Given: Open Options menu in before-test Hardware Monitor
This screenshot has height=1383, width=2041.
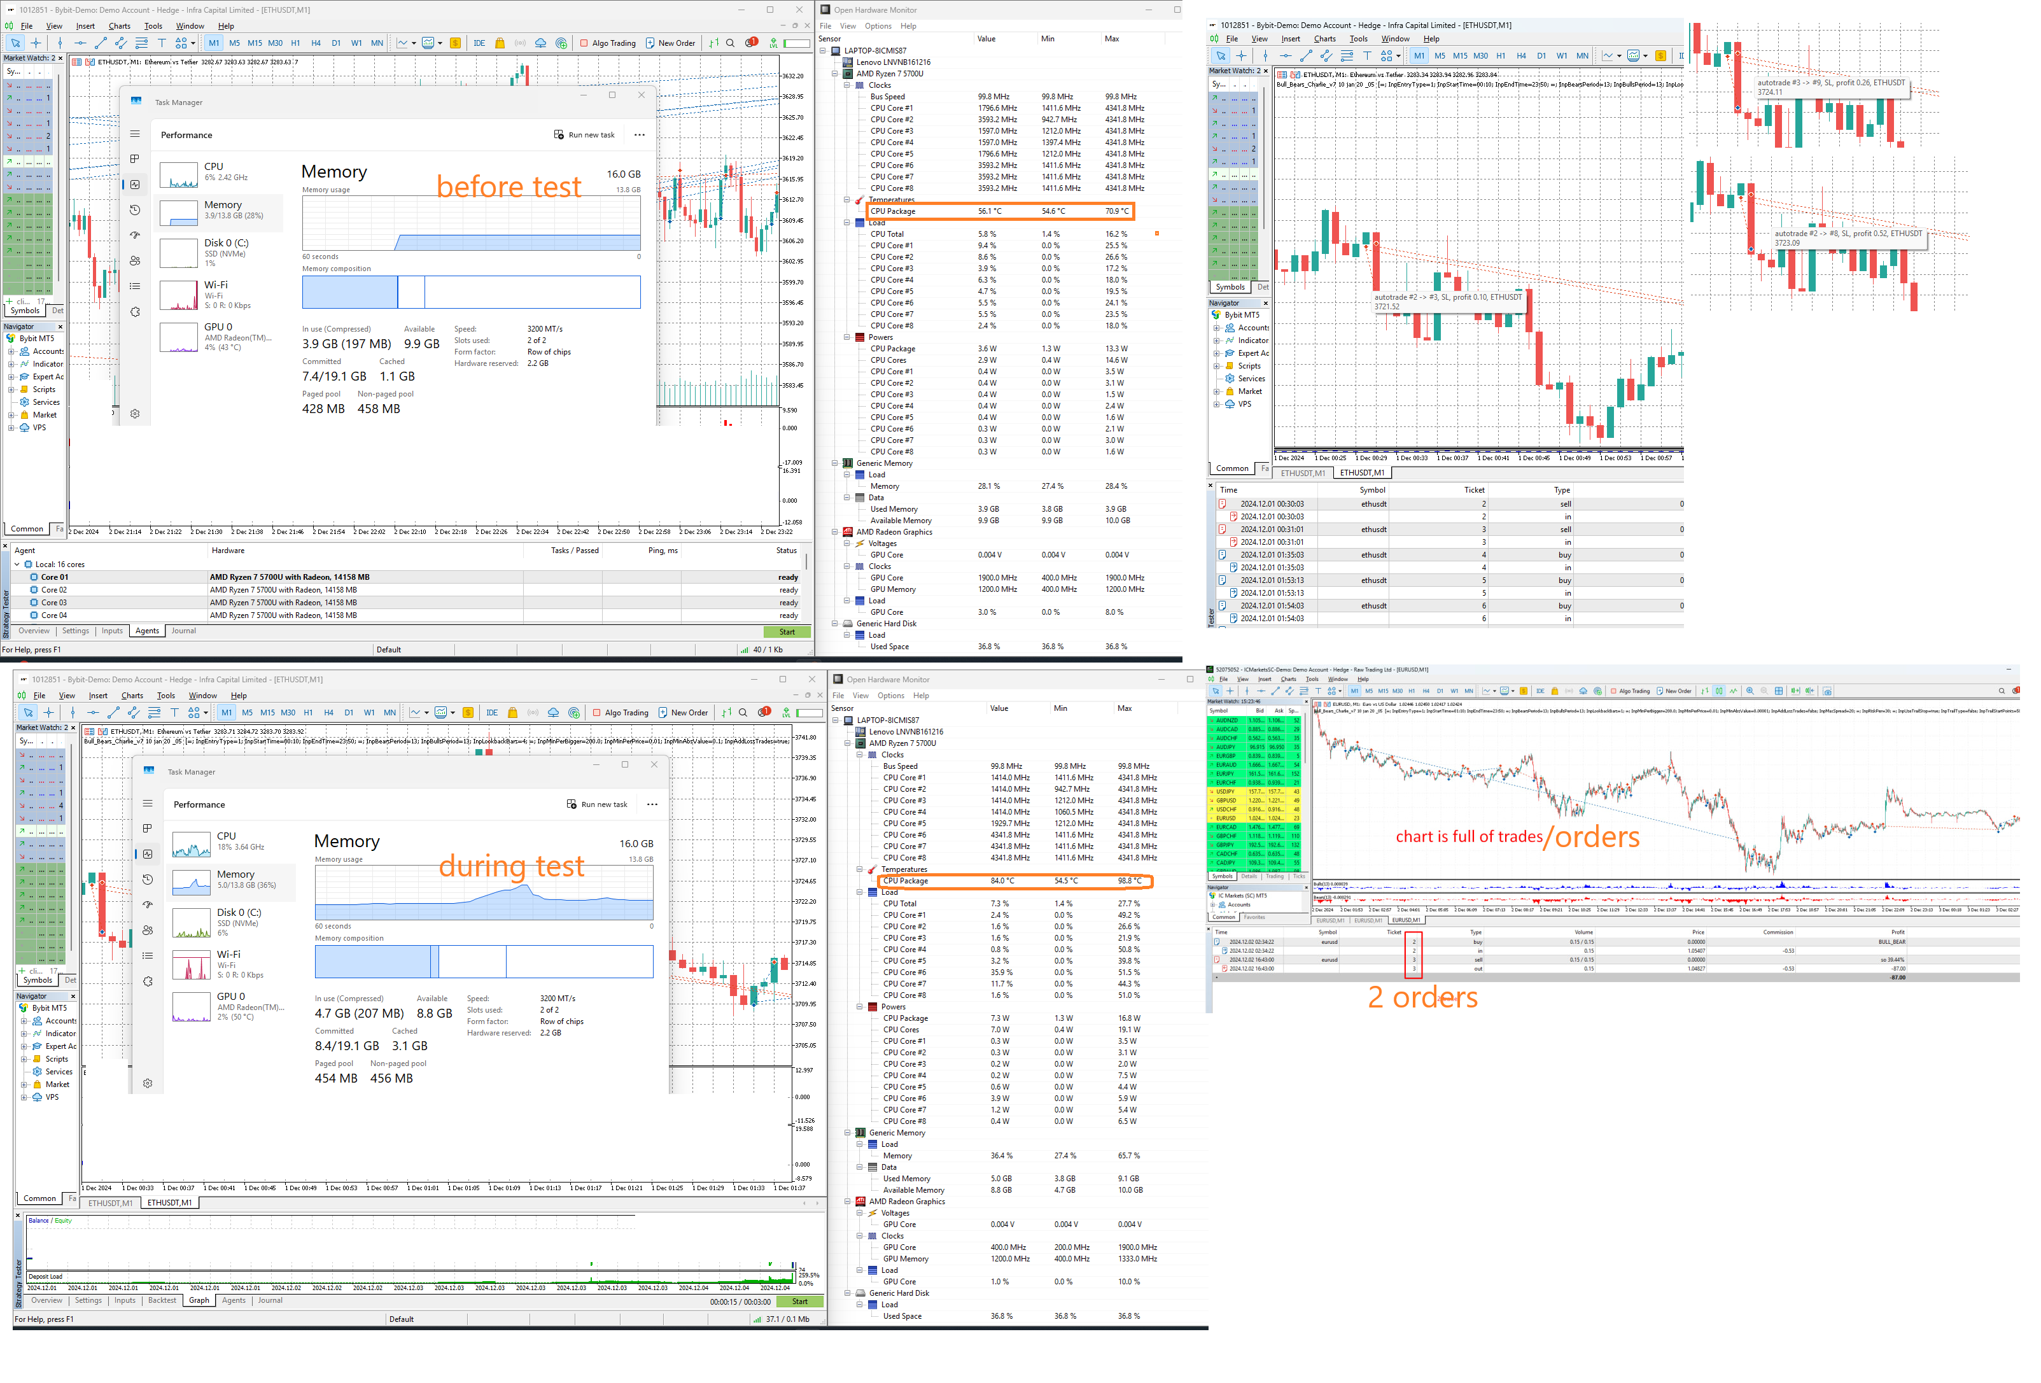Looking at the screenshot, I should click(878, 26).
